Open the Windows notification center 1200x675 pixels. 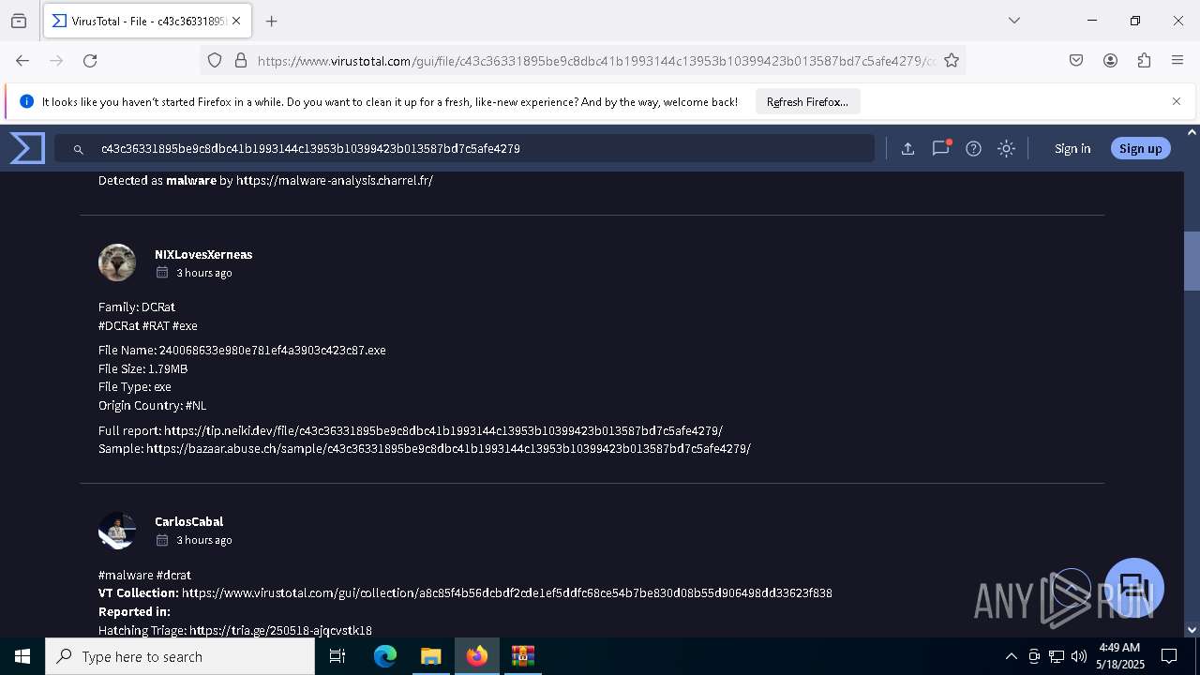(x=1169, y=656)
